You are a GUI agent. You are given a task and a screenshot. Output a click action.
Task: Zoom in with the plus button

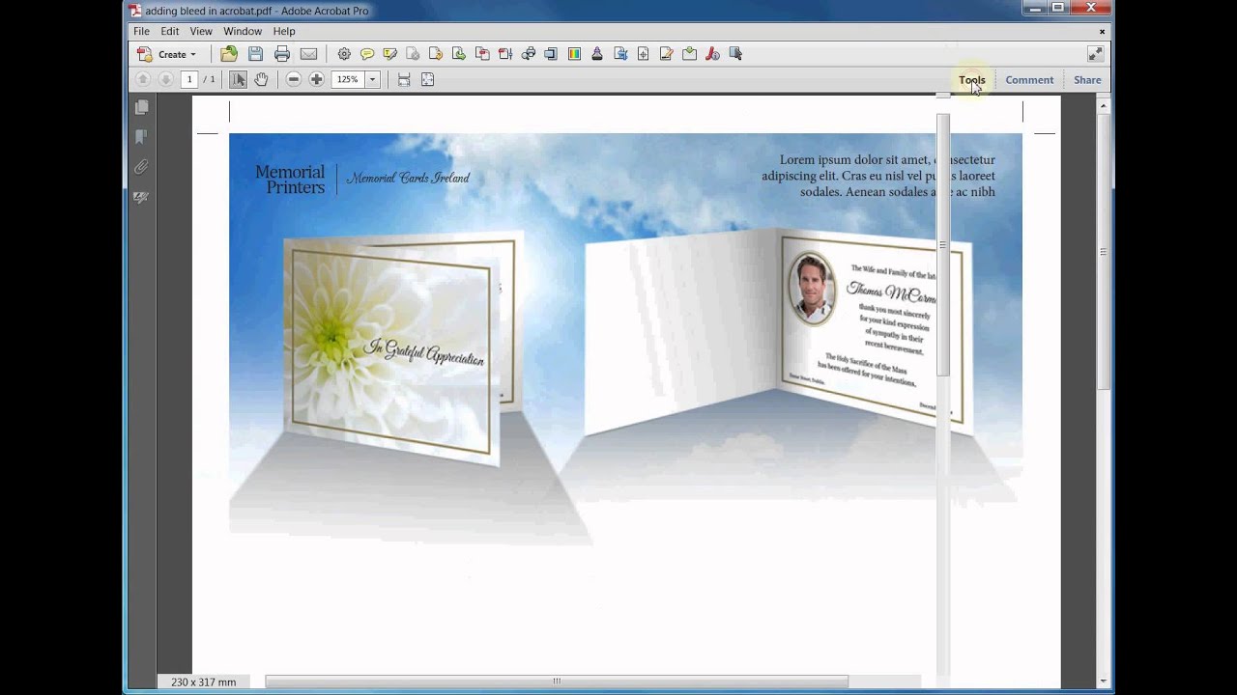coord(316,79)
